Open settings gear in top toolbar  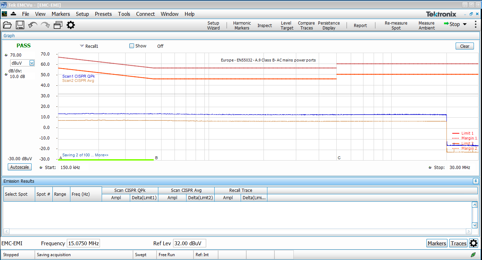[x=71, y=25]
